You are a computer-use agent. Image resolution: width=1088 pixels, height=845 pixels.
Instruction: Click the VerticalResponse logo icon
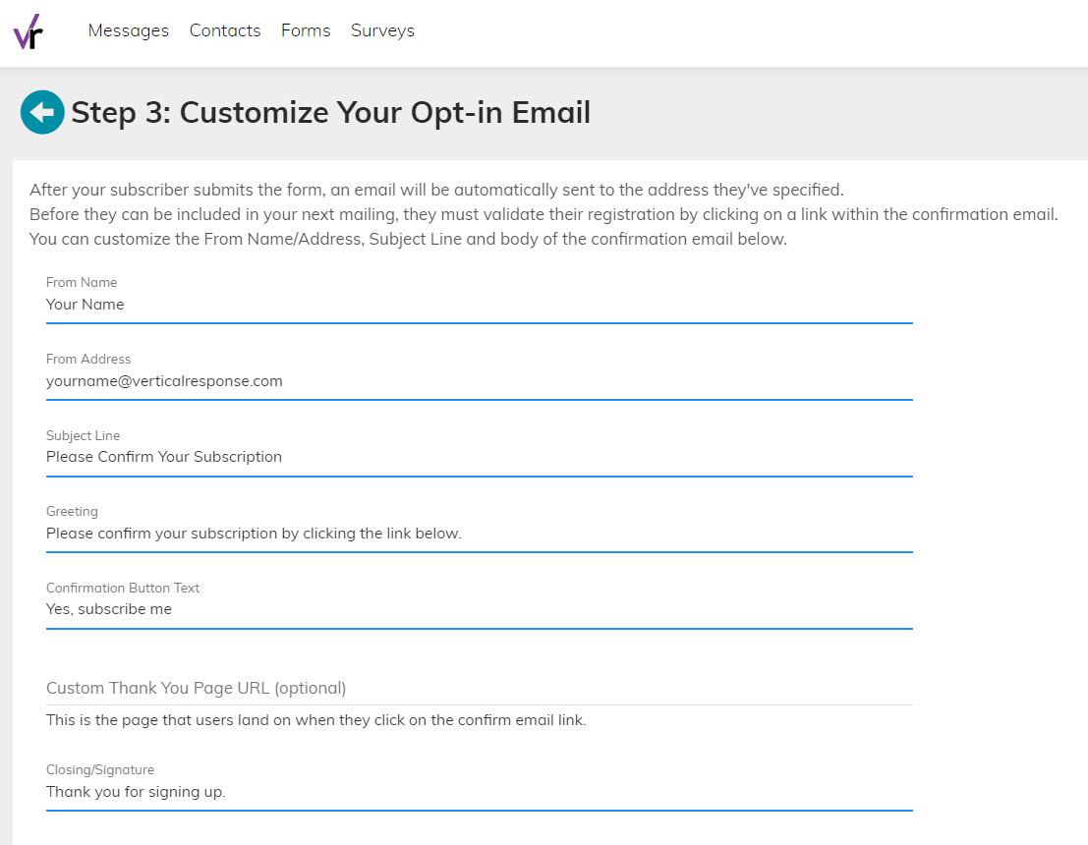[x=29, y=31]
